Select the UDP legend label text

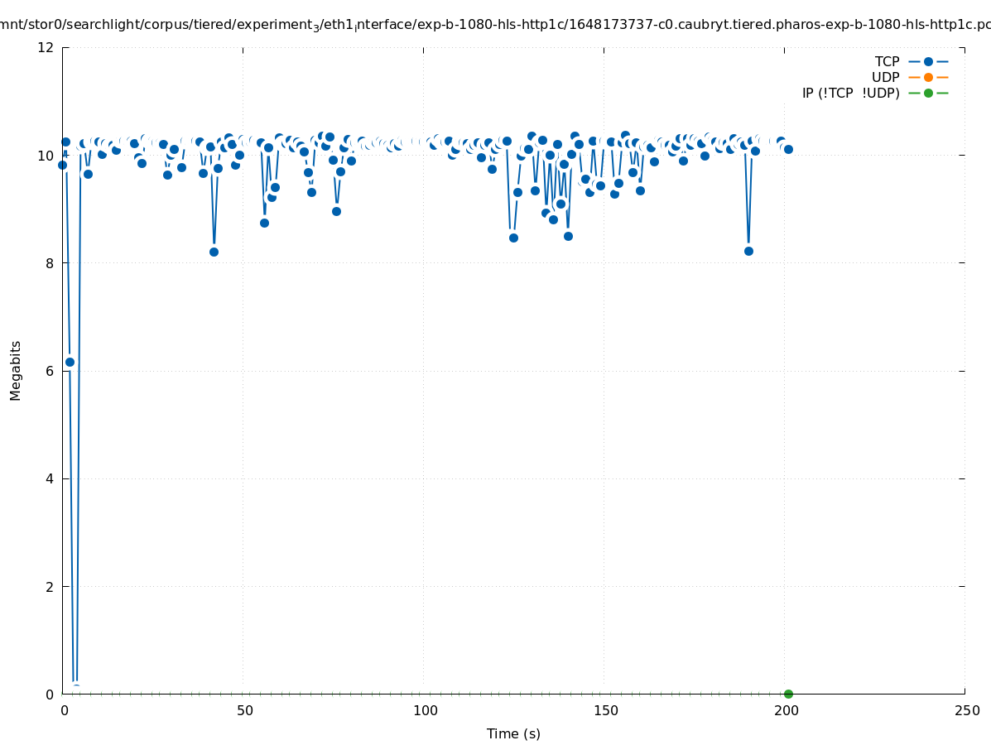coord(885,77)
